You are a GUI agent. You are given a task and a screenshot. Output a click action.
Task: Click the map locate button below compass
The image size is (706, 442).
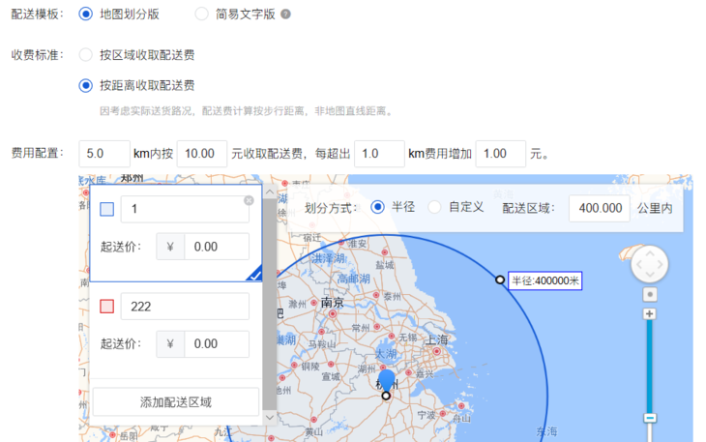tap(650, 294)
